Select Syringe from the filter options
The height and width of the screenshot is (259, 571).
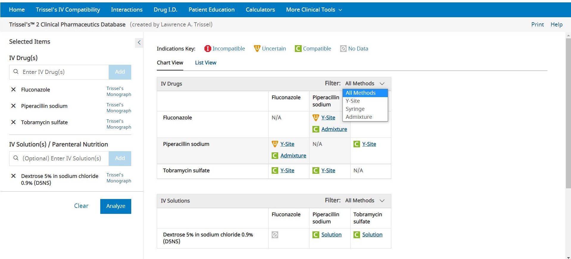[355, 109]
